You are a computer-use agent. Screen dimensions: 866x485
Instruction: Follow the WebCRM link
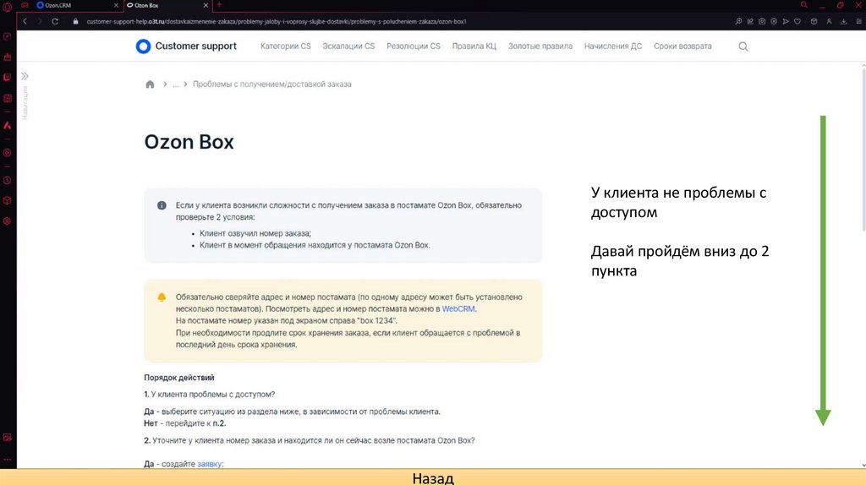(458, 309)
